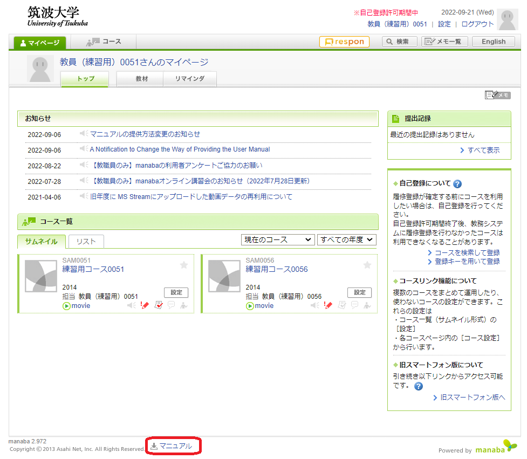This screenshot has width=527, height=459.
Task: Switch language with the English button
Action: [x=494, y=42]
